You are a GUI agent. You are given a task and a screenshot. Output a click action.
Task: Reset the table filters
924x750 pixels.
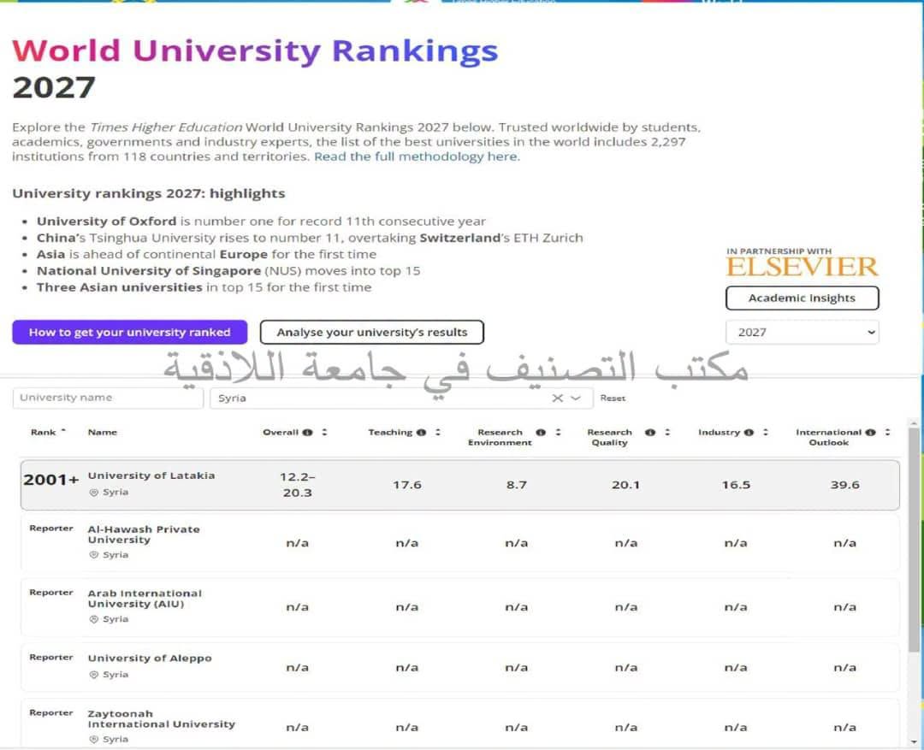(x=613, y=399)
